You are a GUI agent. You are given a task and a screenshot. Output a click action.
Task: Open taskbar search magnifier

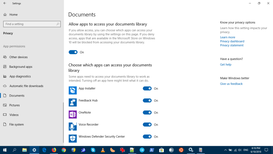coord(14,150)
